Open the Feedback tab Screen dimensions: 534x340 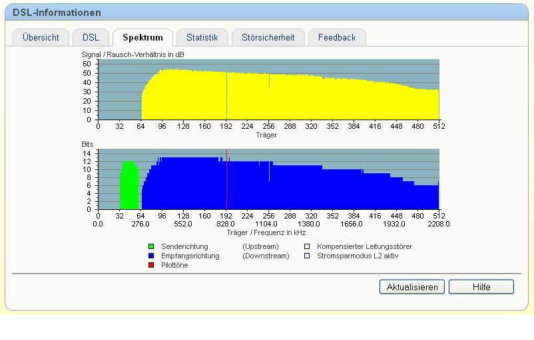coord(337,37)
